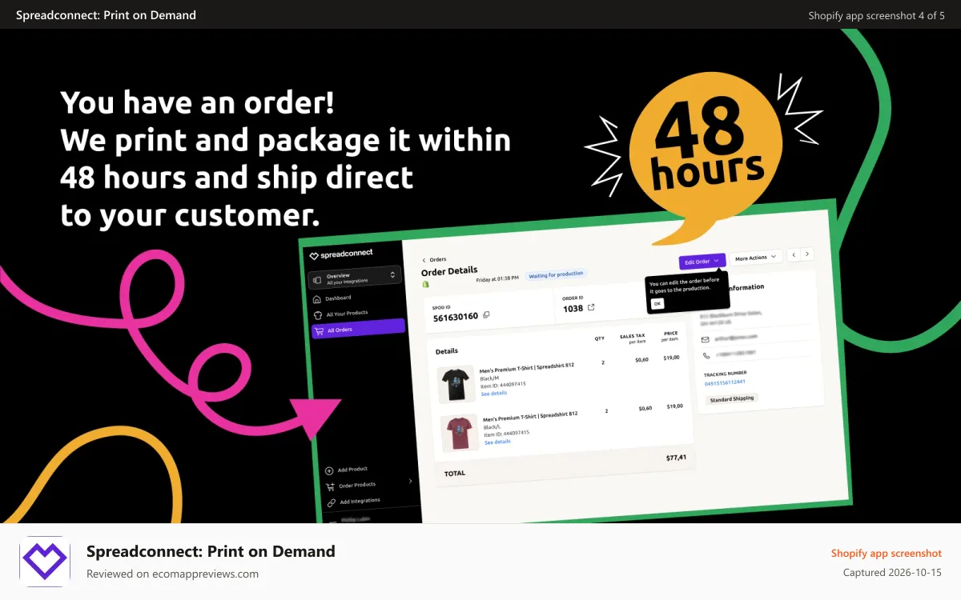Viewport: 961px width, 600px height.
Task: Go to the next order arrow
Action: click(807, 254)
